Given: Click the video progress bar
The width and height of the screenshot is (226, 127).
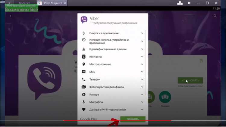Looking at the screenshot, I should [113, 121].
